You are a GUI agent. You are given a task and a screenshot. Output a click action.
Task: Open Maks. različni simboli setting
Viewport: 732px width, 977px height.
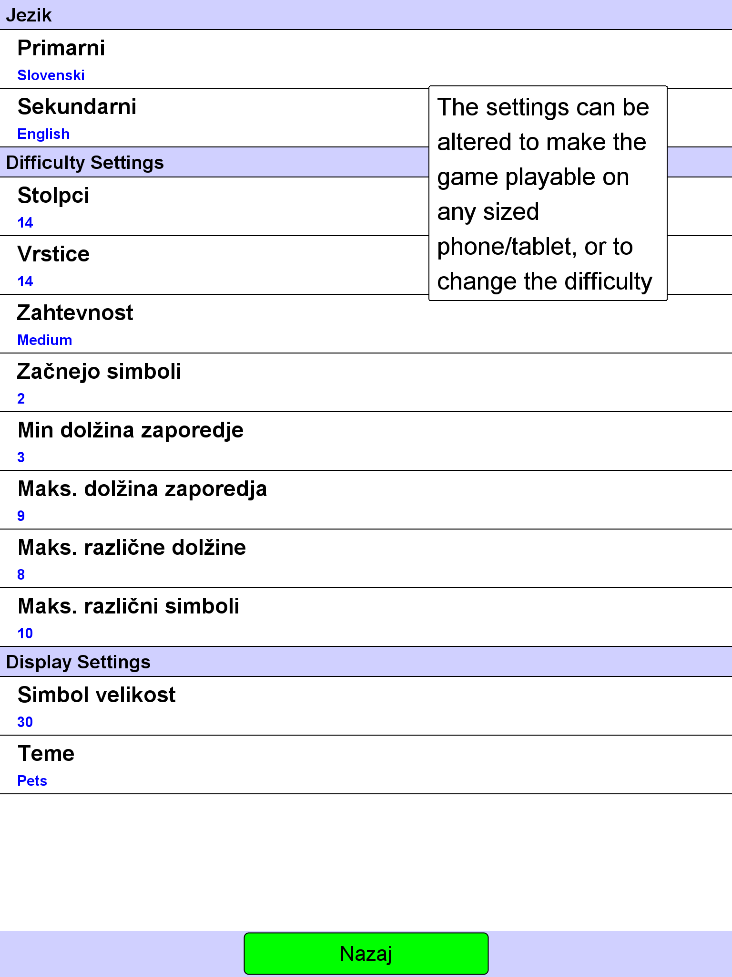coord(366,617)
